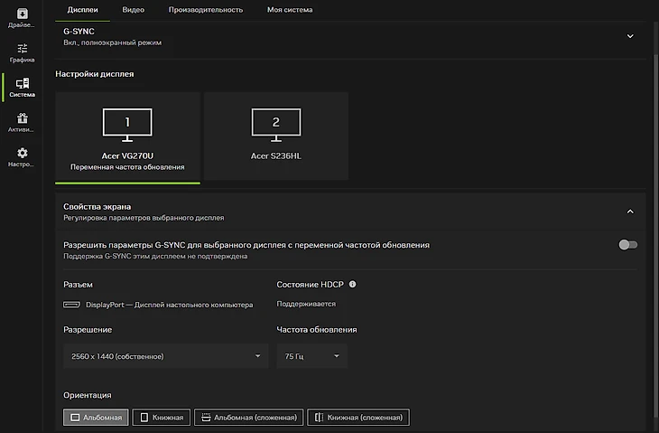Click the DisplayPort connector icon
The height and width of the screenshot is (433, 659).
tap(70, 305)
